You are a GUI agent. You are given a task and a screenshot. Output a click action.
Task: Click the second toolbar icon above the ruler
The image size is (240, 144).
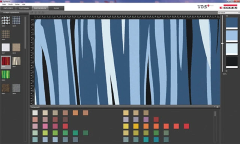tap(36, 13)
